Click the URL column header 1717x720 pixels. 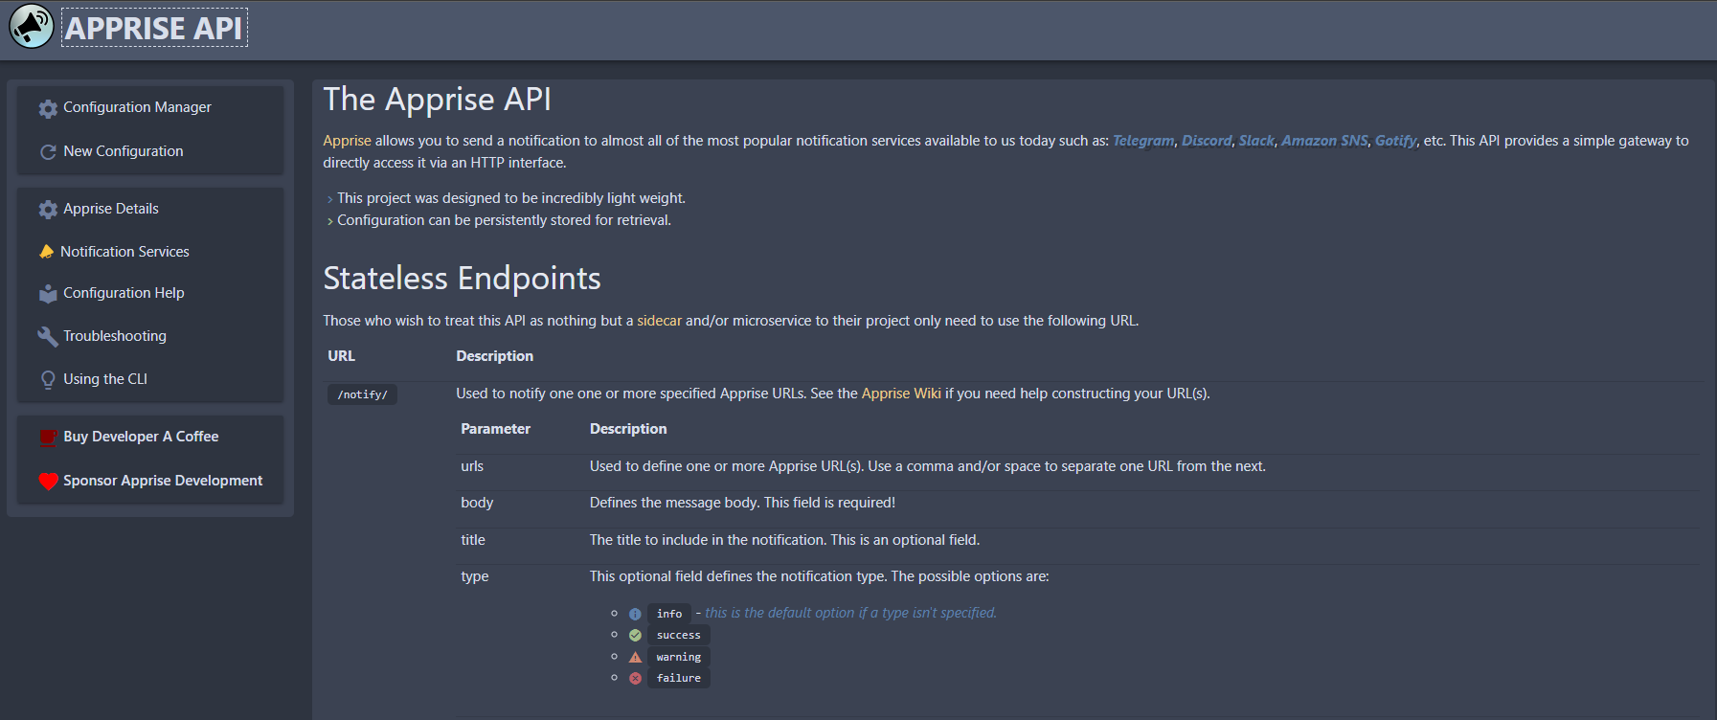tap(341, 356)
